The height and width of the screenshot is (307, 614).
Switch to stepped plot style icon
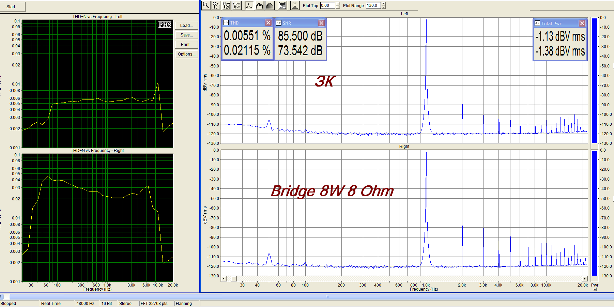[x=260, y=5]
